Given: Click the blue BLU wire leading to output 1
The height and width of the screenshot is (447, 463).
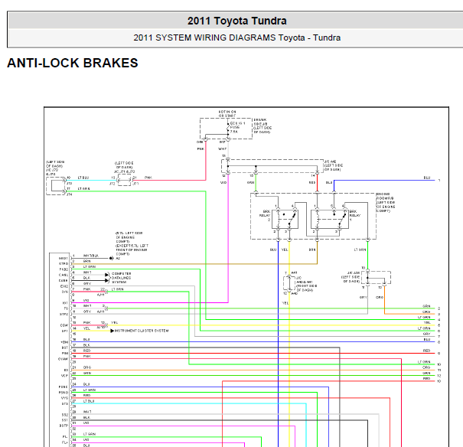Looking at the screenshot, I should tap(384, 180).
